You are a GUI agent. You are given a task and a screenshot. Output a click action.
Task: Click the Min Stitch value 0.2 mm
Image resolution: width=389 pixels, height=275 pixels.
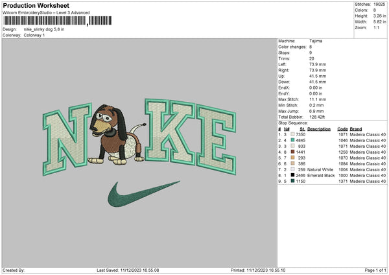(316, 105)
